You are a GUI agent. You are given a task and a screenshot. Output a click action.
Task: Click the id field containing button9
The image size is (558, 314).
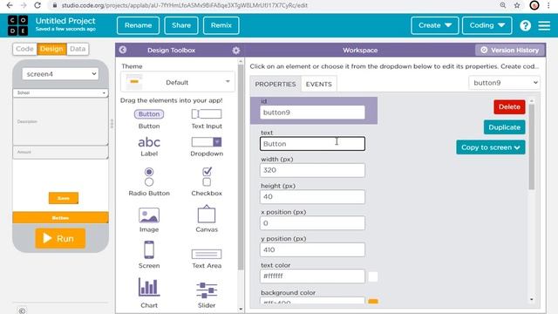coord(312,113)
